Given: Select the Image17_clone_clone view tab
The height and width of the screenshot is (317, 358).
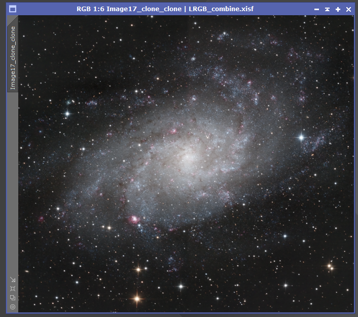Looking at the screenshot, I should (x=13, y=58).
